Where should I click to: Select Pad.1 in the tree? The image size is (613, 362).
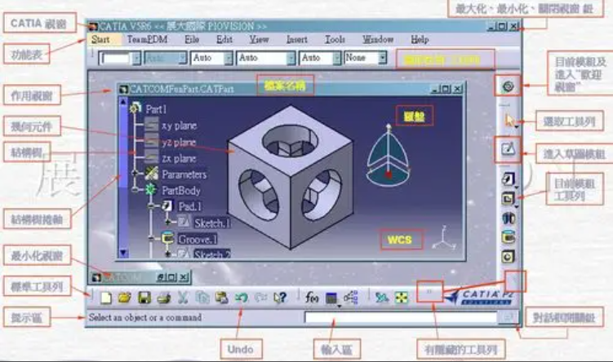point(189,206)
